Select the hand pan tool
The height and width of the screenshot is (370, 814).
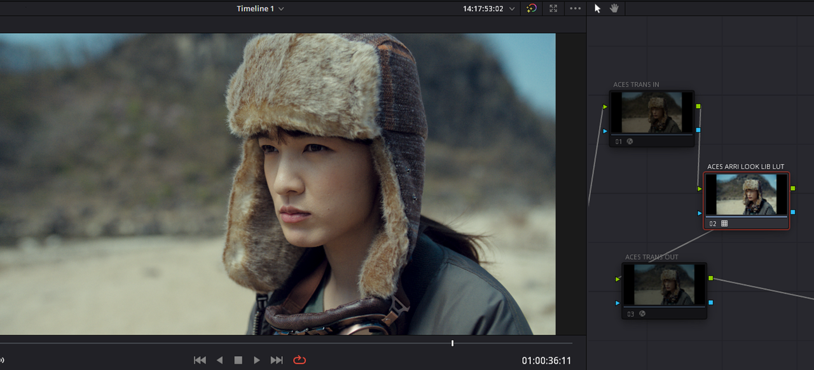614,8
